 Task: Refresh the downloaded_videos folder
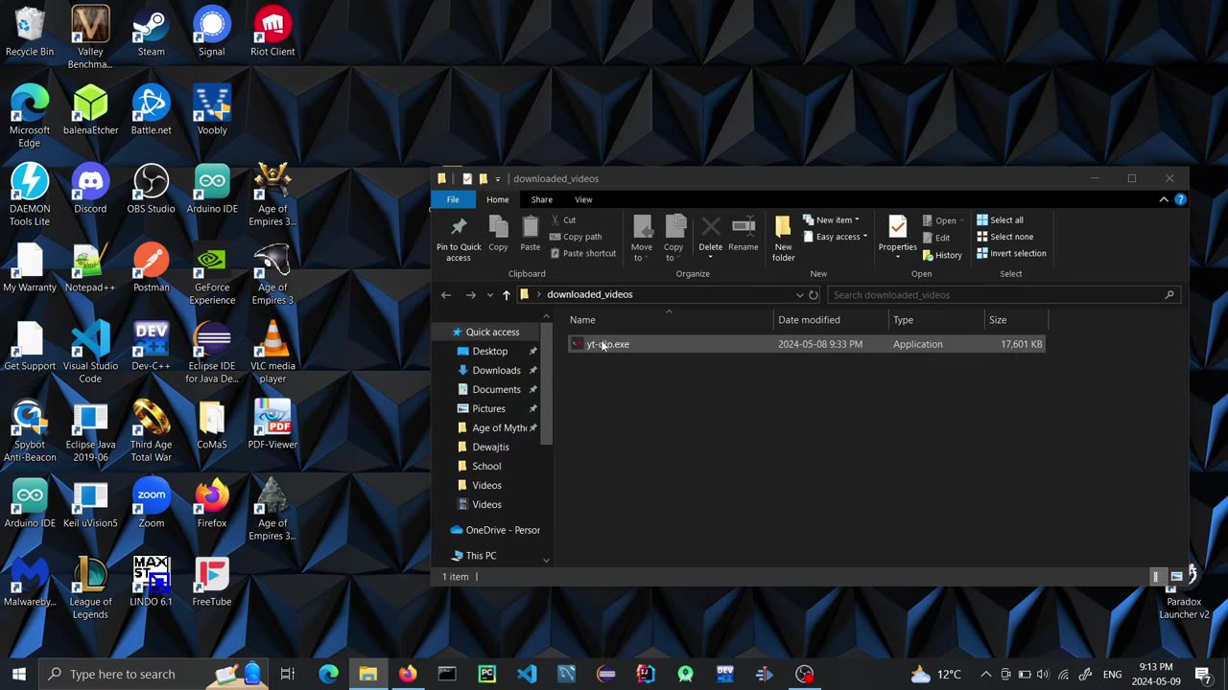pyautogui.click(x=814, y=295)
